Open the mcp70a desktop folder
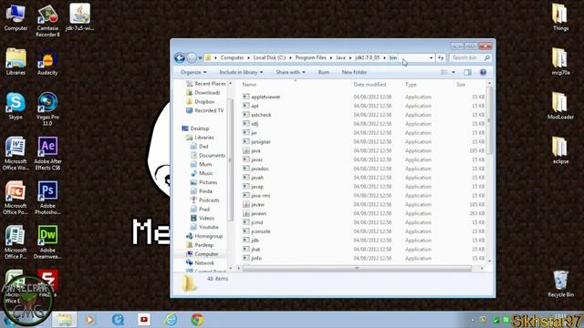This screenshot has width=584, height=328. pos(560,62)
